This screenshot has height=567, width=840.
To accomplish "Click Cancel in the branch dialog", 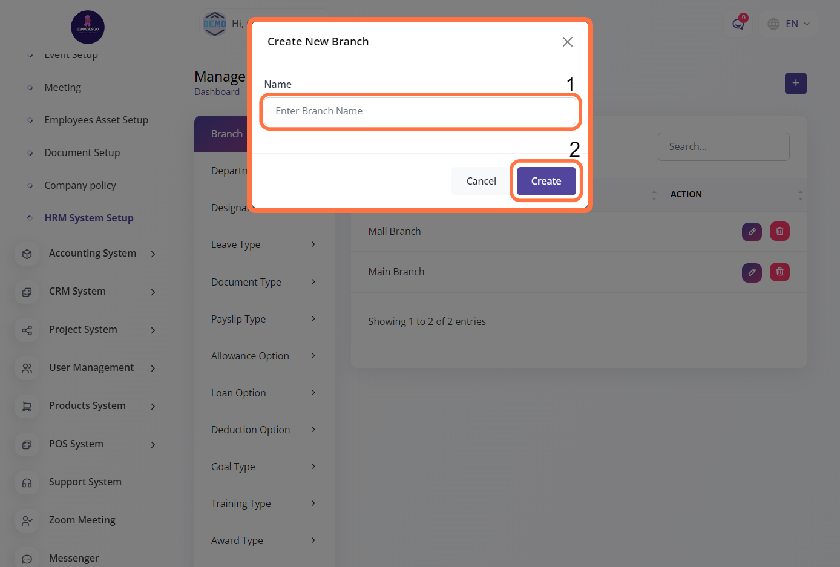I will pos(481,181).
